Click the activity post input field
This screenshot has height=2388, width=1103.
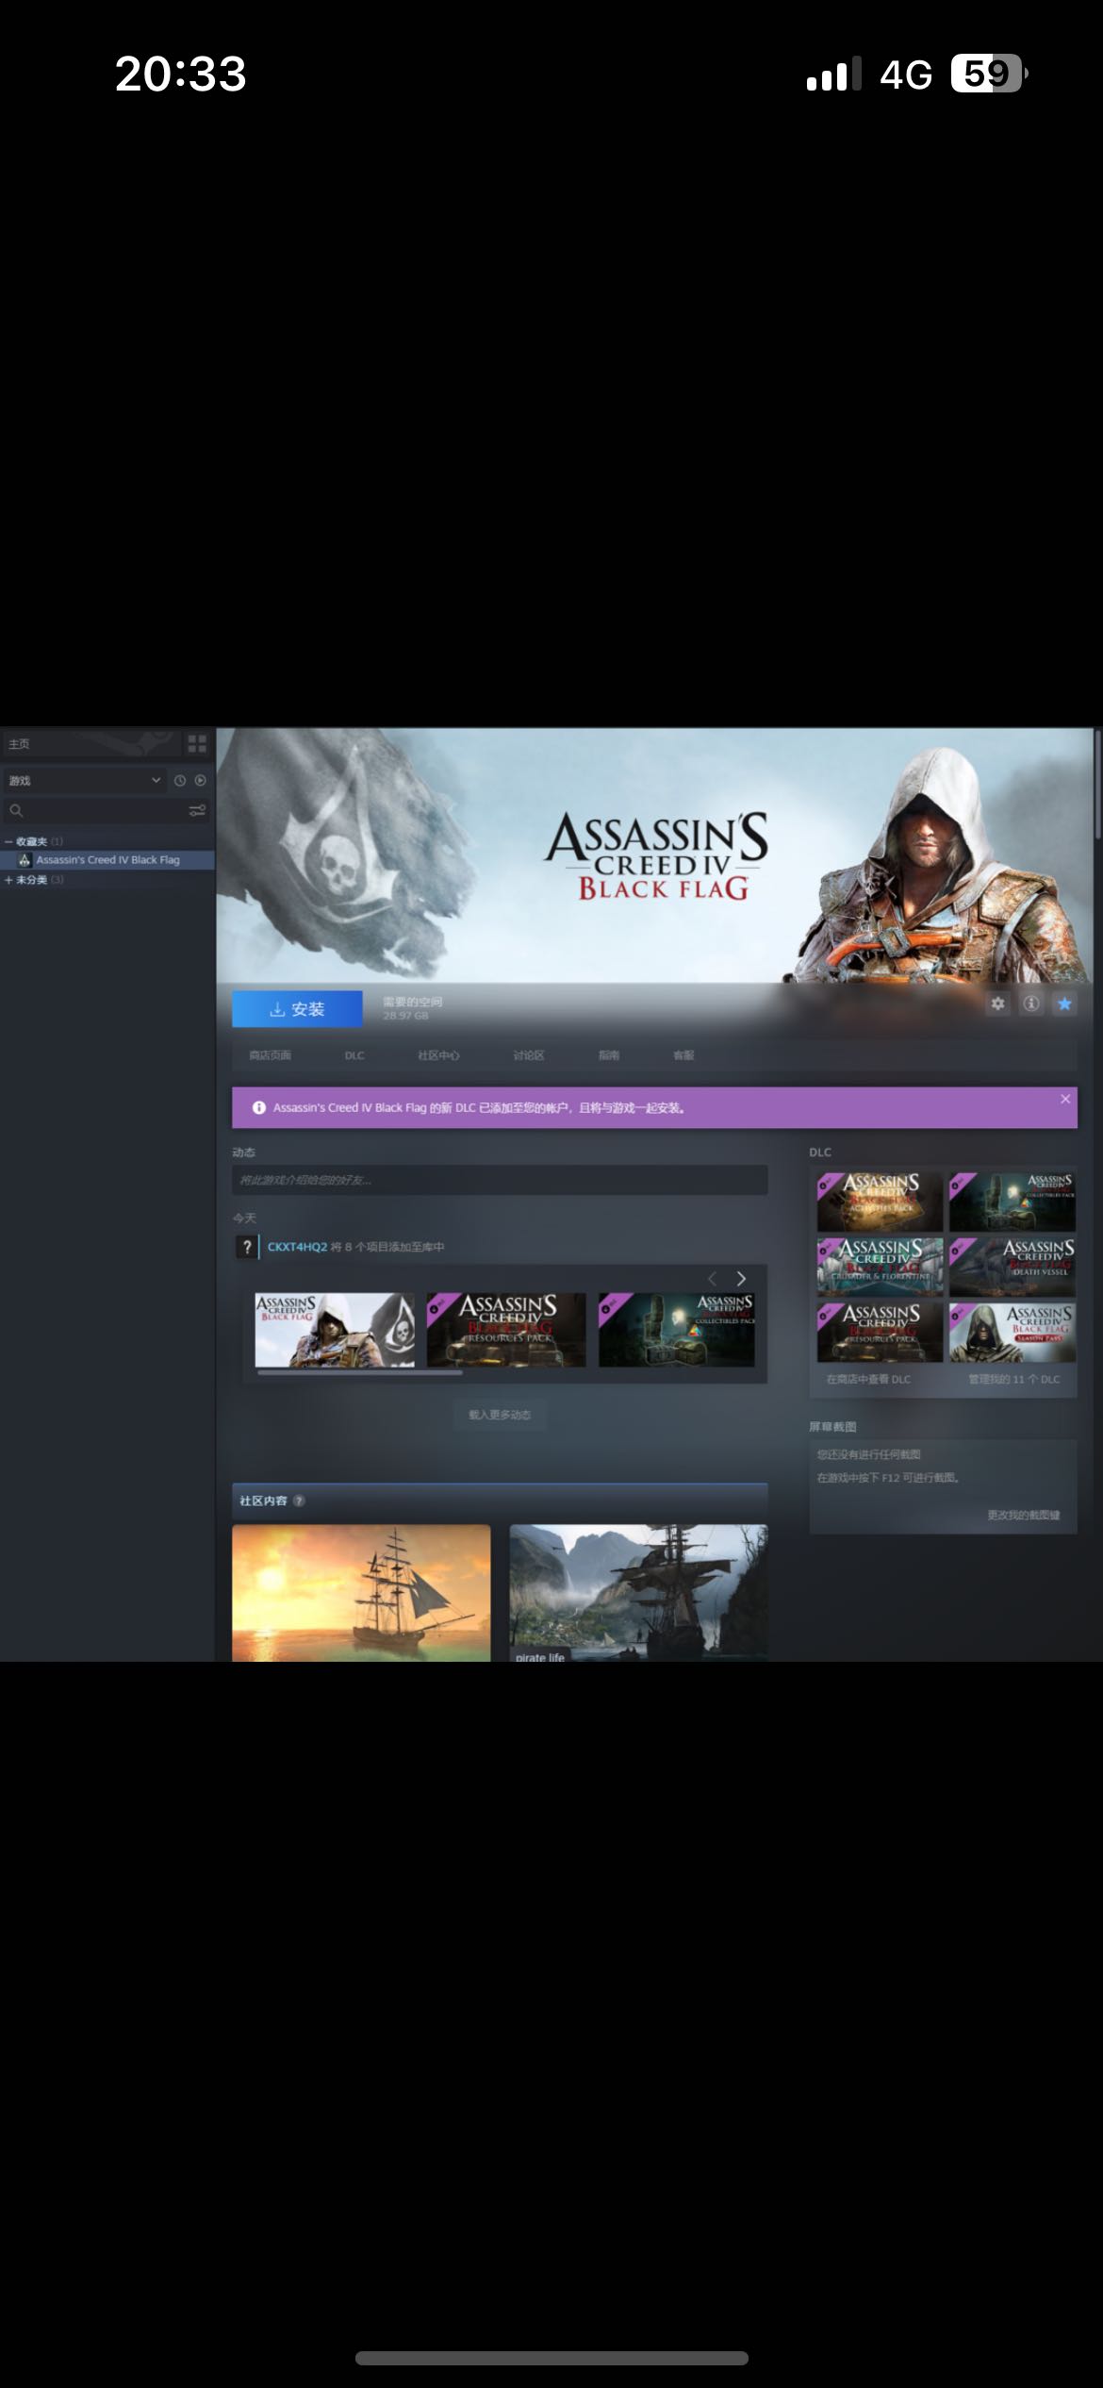500,1180
